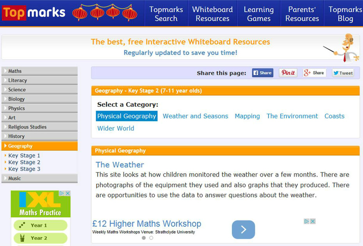Open £12 Higher Maths Workshop ad link
The width and height of the screenshot is (363, 246).
pos(146,223)
